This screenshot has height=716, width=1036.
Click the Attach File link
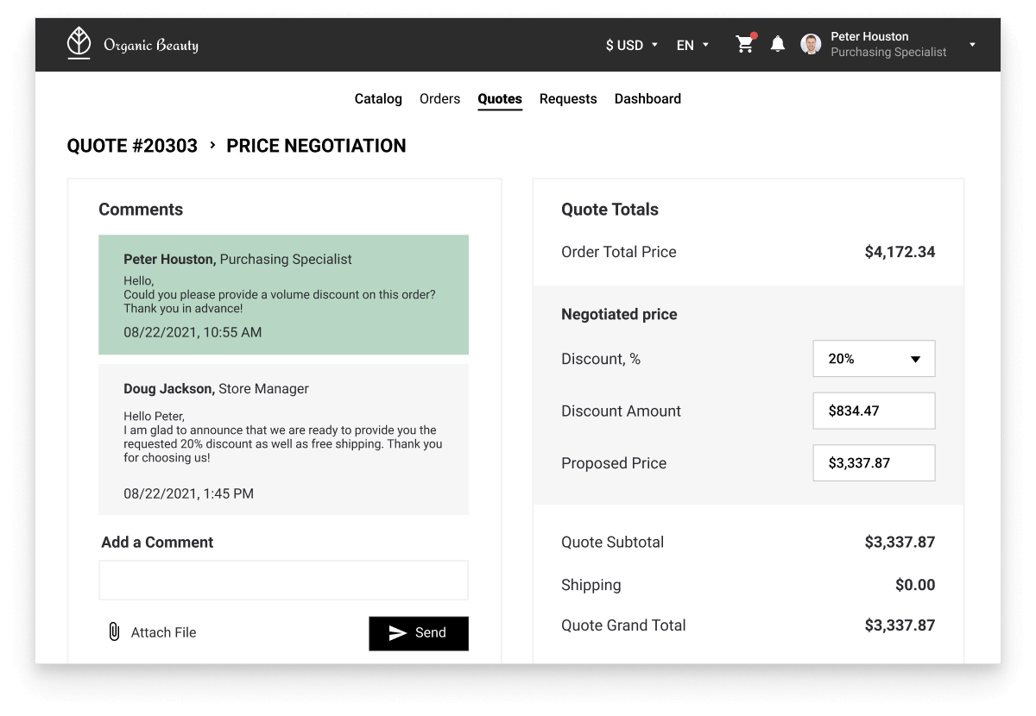click(163, 632)
